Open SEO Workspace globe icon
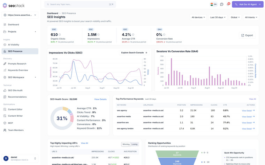Viewport: 265px width, 165px height. click(x=5, y=77)
